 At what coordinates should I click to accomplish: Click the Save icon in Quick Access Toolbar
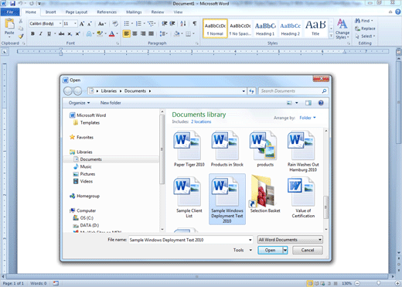click(12, 3)
